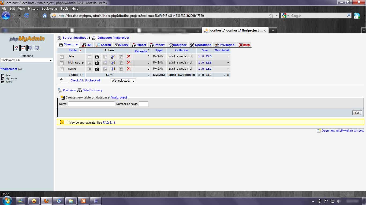Open high score table in left sidebar
This screenshot has height=205, width=366.
pyautogui.click(x=11, y=78)
